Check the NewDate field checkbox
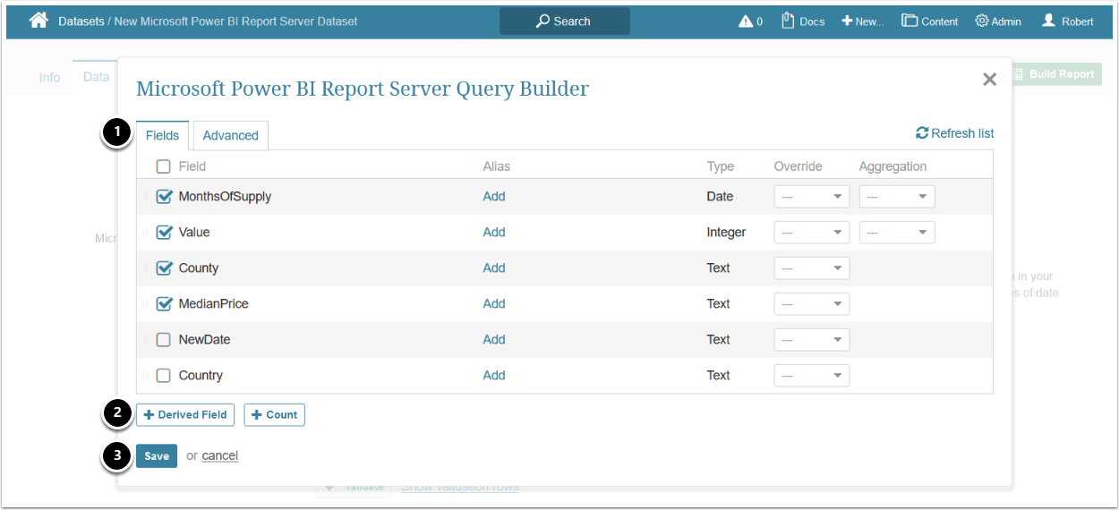This screenshot has width=1119, height=510. 164,340
